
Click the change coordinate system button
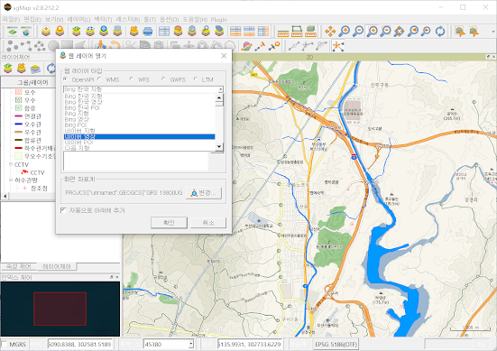point(204,193)
